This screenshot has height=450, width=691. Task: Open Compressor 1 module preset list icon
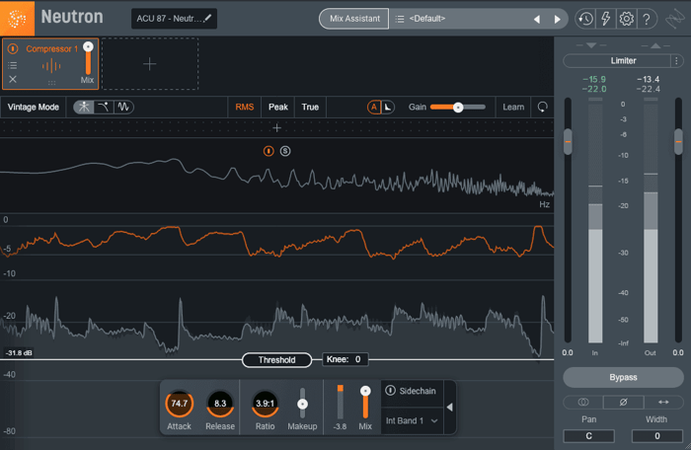pyautogui.click(x=13, y=65)
